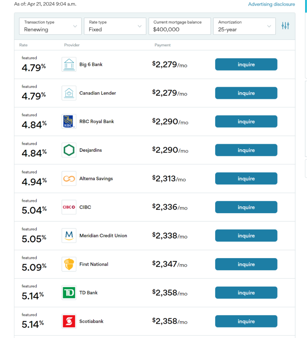
Task: Click the Alterna Savings orange logo
Action: click(69, 179)
